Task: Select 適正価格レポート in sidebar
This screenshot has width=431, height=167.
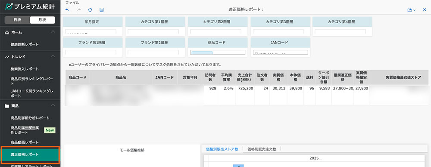Action: pos(30,155)
